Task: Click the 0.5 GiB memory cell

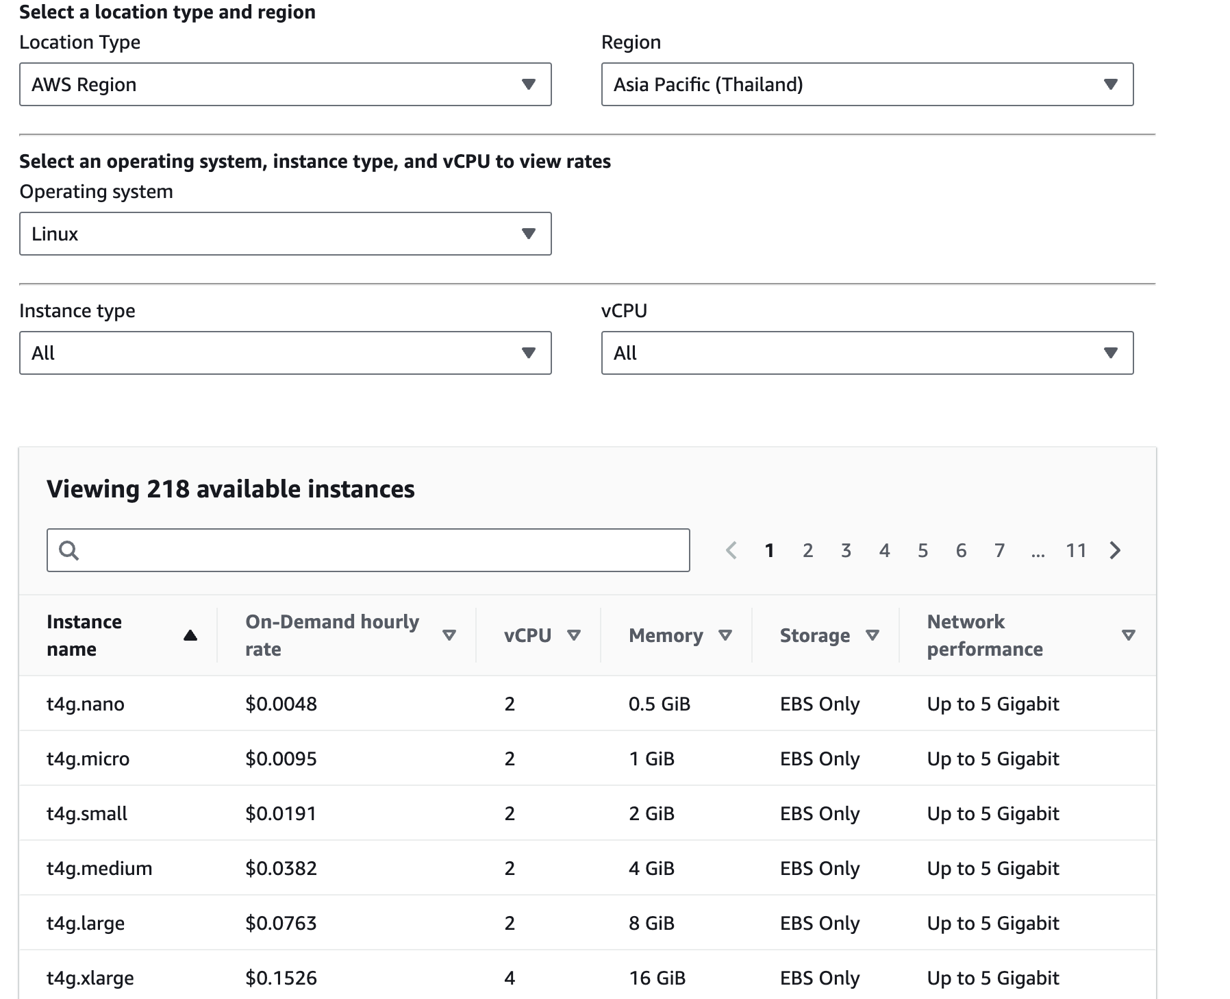Action: [x=660, y=704]
